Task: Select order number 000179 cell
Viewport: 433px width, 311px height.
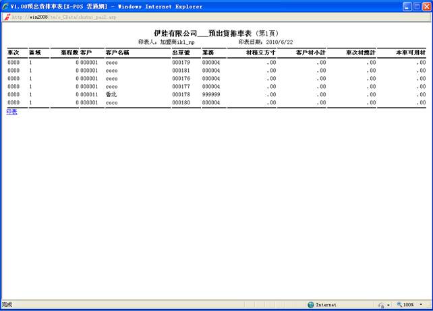Action: coord(181,62)
